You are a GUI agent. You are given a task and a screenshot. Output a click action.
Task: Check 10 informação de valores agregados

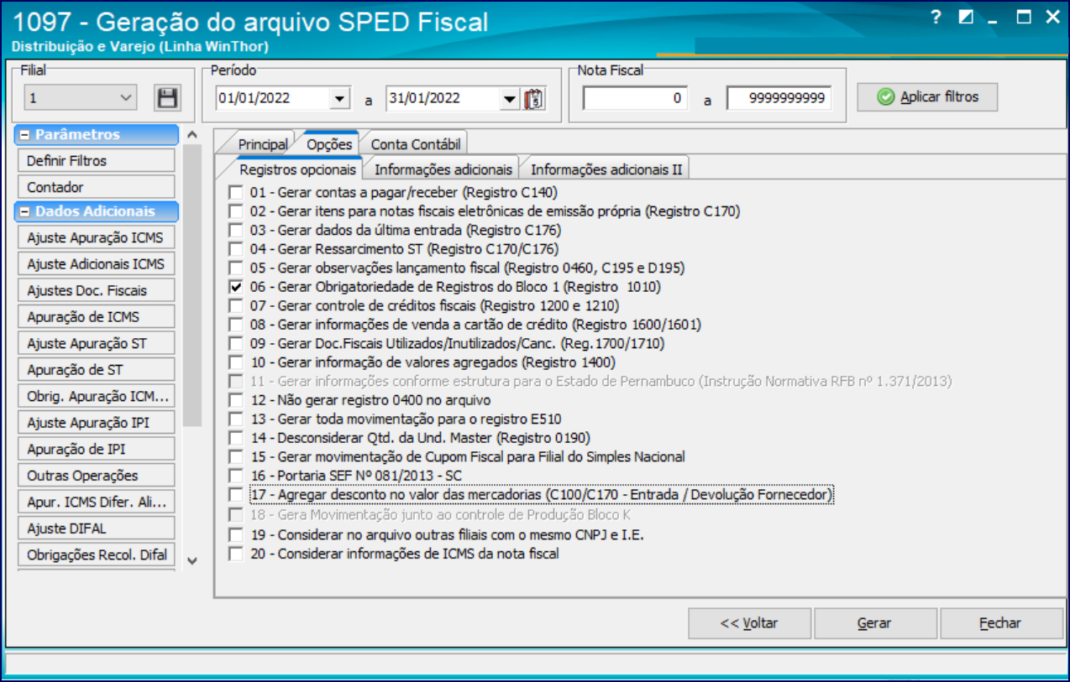pyautogui.click(x=236, y=362)
